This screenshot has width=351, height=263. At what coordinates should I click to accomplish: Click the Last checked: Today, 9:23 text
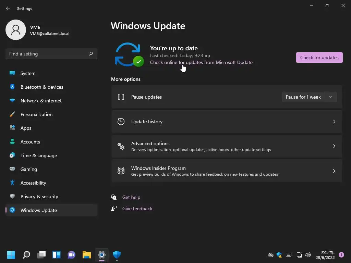tap(180, 55)
